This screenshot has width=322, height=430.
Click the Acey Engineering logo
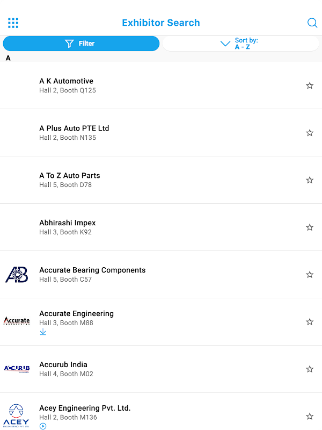point(17,415)
